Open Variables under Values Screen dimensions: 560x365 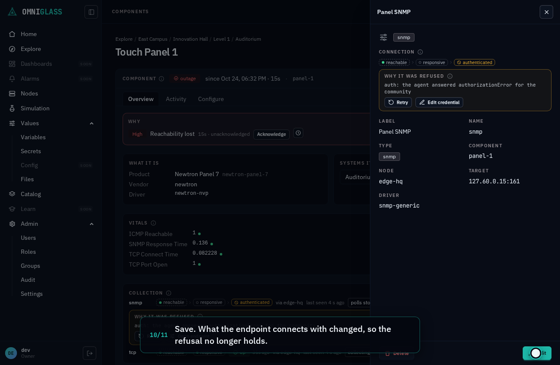[33, 137]
